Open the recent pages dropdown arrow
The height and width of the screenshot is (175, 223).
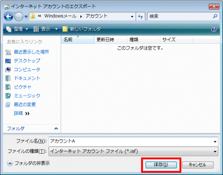(26, 16)
